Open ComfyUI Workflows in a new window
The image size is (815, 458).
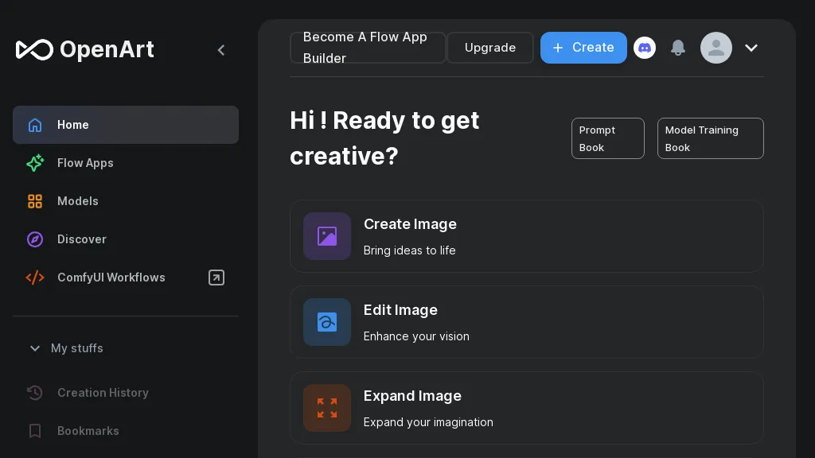click(216, 278)
